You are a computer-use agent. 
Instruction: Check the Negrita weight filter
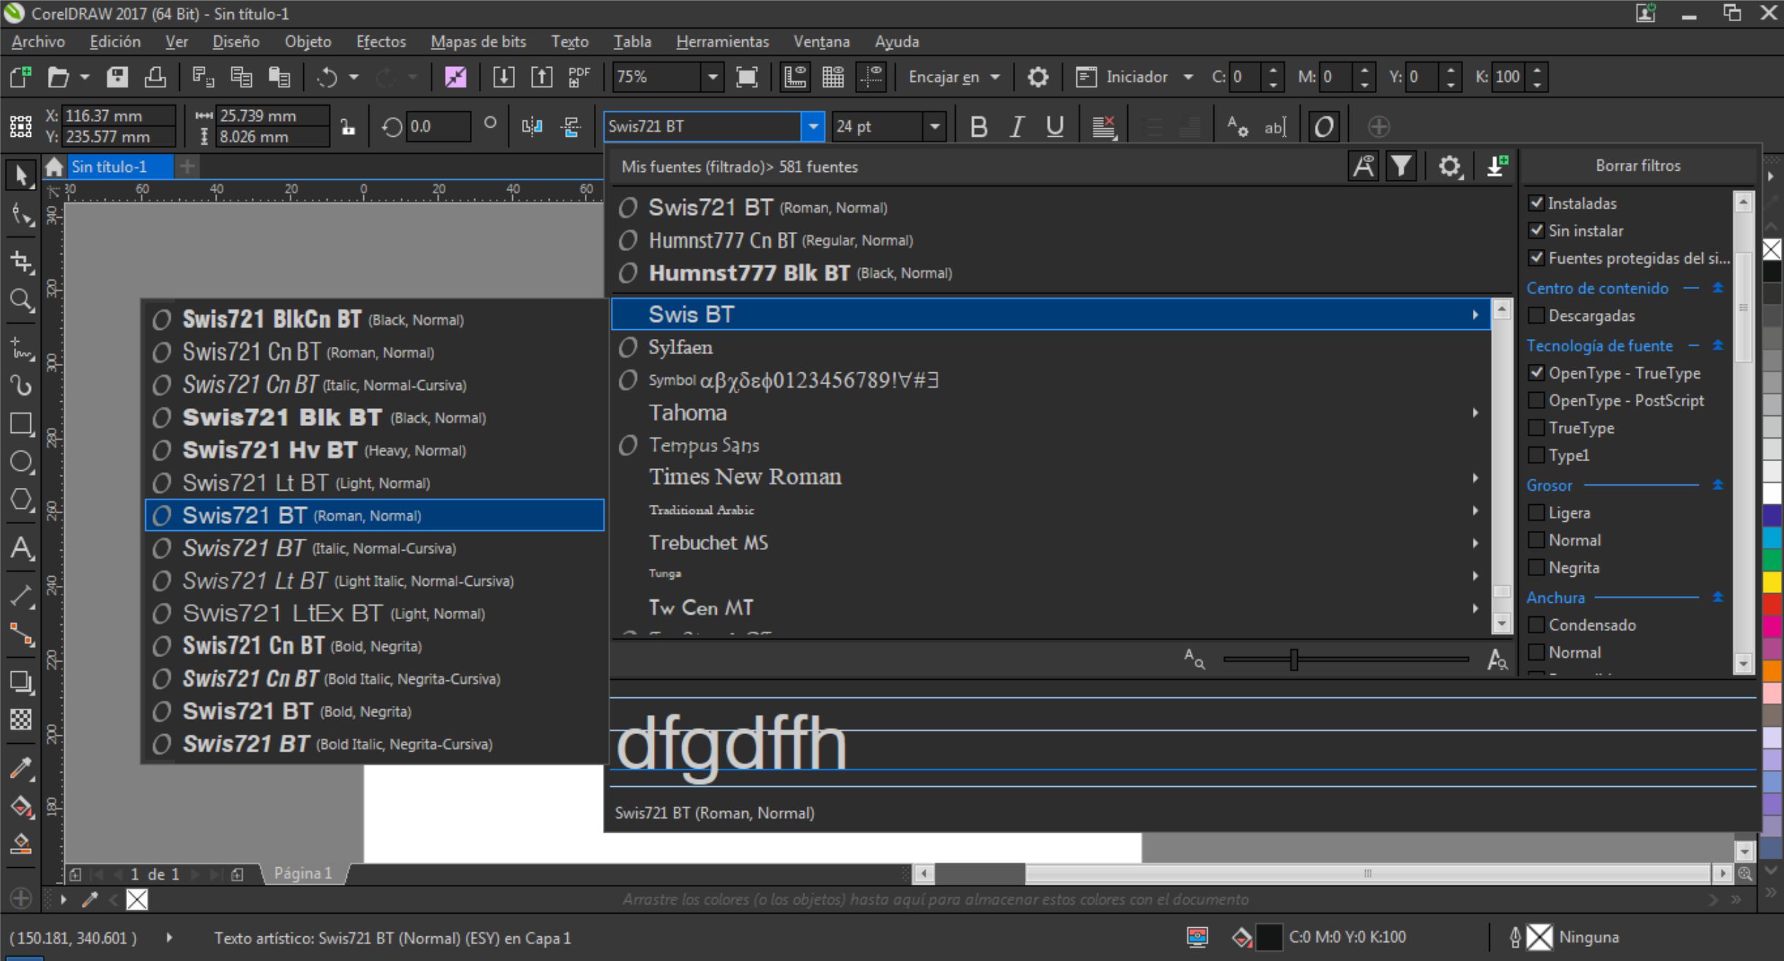point(1536,568)
